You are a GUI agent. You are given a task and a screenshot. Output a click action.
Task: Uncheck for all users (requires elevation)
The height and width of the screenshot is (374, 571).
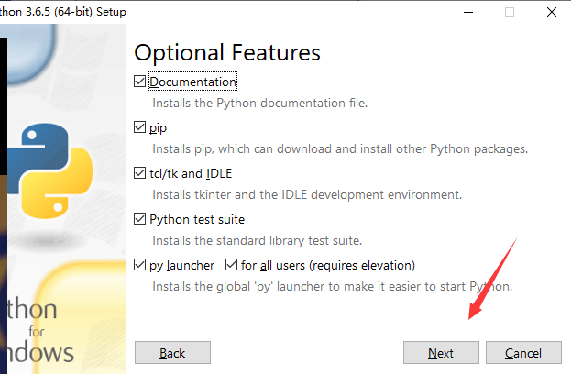pyautogui.click(x=231, y=265)
